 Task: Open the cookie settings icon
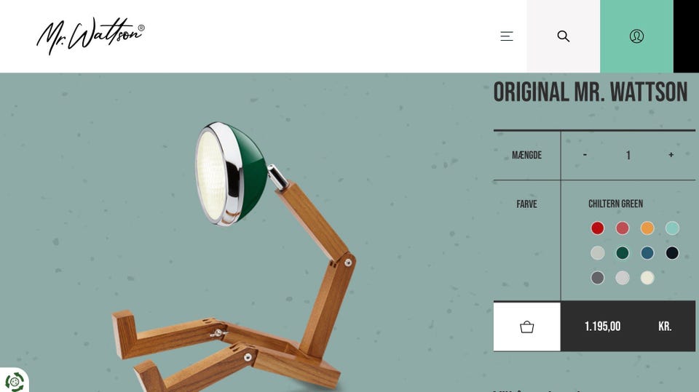(15, 382)
